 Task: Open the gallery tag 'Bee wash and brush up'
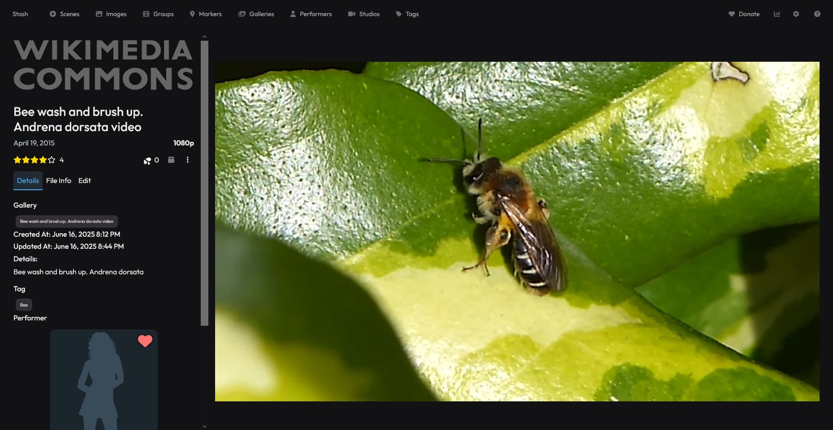coord(67,221)
